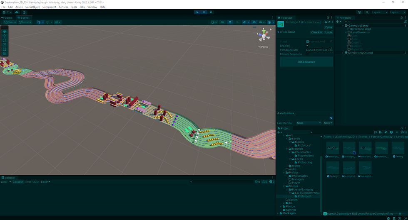This screenshot has height=220, width=408.
Task: Open the Console Editor dropdown
Action: [x=45, y=182]
